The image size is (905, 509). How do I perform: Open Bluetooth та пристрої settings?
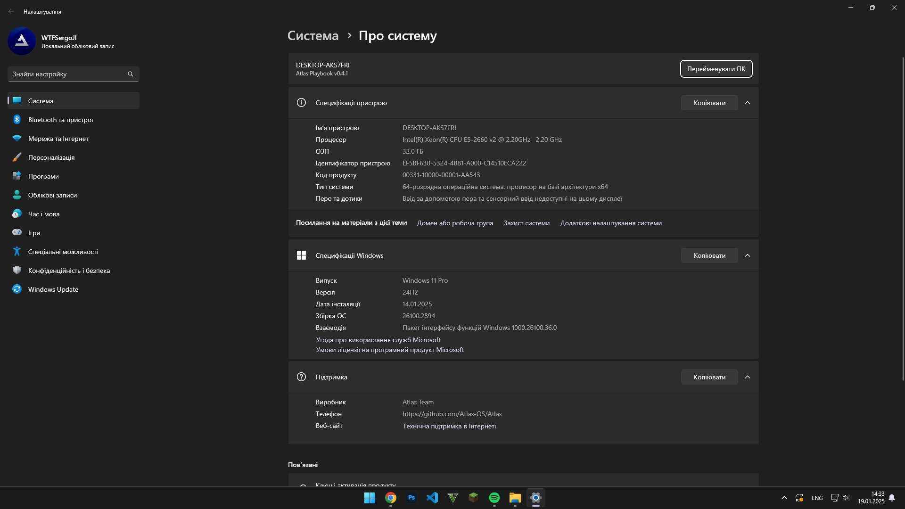tap(74, 120)
